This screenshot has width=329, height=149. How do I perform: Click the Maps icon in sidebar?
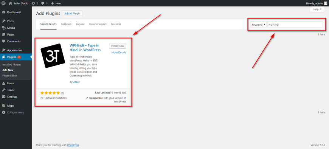(3, 106)
